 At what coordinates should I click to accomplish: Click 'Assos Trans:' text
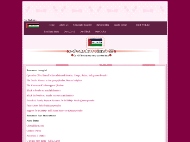[33, 121]
